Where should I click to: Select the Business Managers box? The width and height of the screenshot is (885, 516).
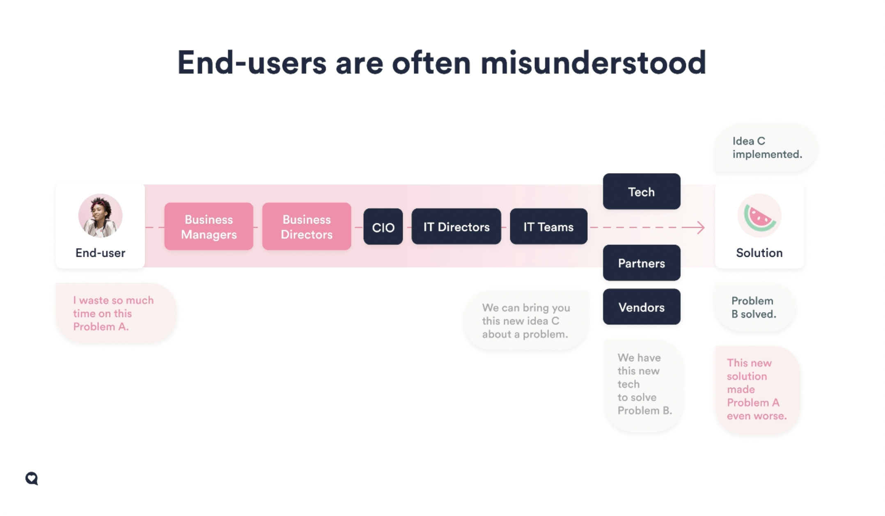pos(209,227)
